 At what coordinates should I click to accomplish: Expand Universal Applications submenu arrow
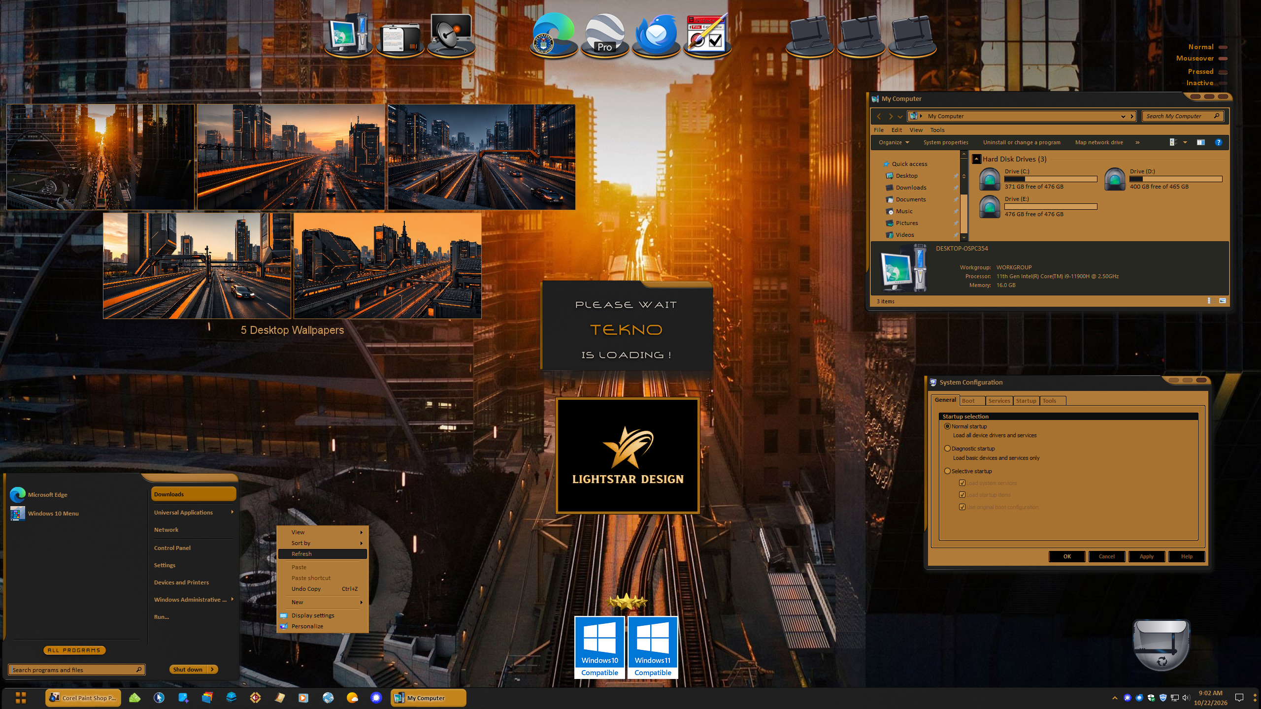point(232,512)
